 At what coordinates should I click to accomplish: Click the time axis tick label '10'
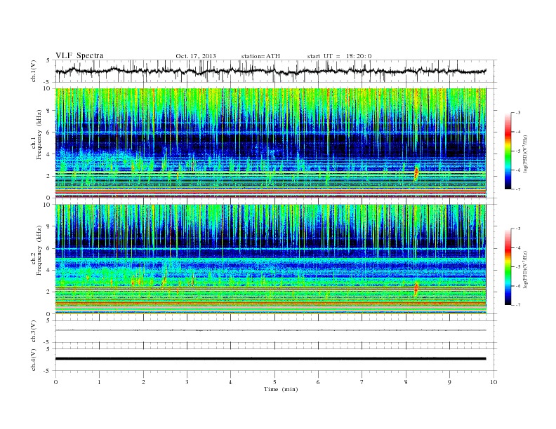494,382
